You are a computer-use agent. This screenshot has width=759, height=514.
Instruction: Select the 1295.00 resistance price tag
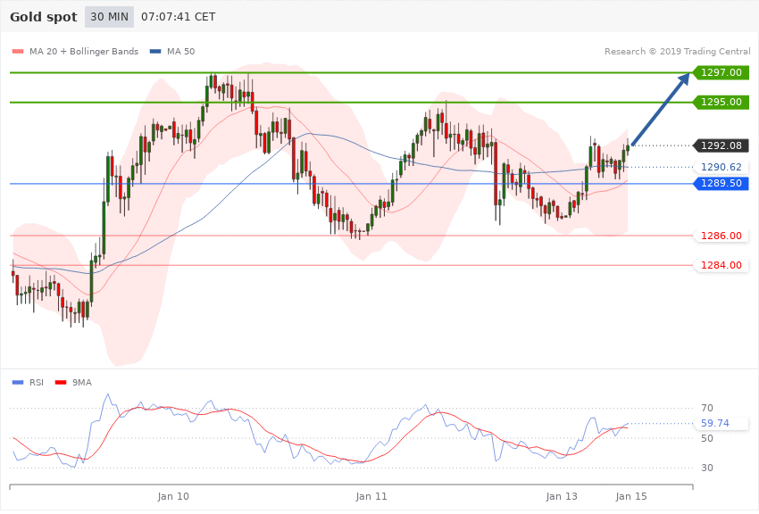721,102
